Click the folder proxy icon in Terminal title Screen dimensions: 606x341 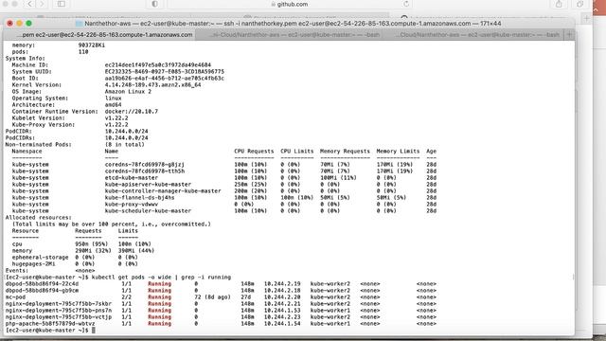pos(80,24)
